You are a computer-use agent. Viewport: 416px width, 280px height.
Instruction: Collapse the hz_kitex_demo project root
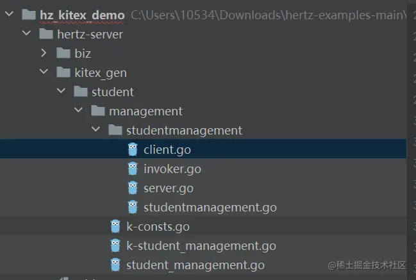(9, 14)
